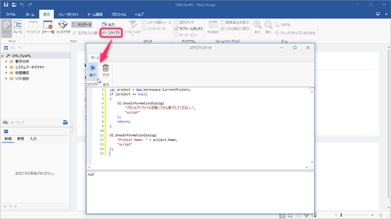Show the エラー一覧 pane

point(47,27)
